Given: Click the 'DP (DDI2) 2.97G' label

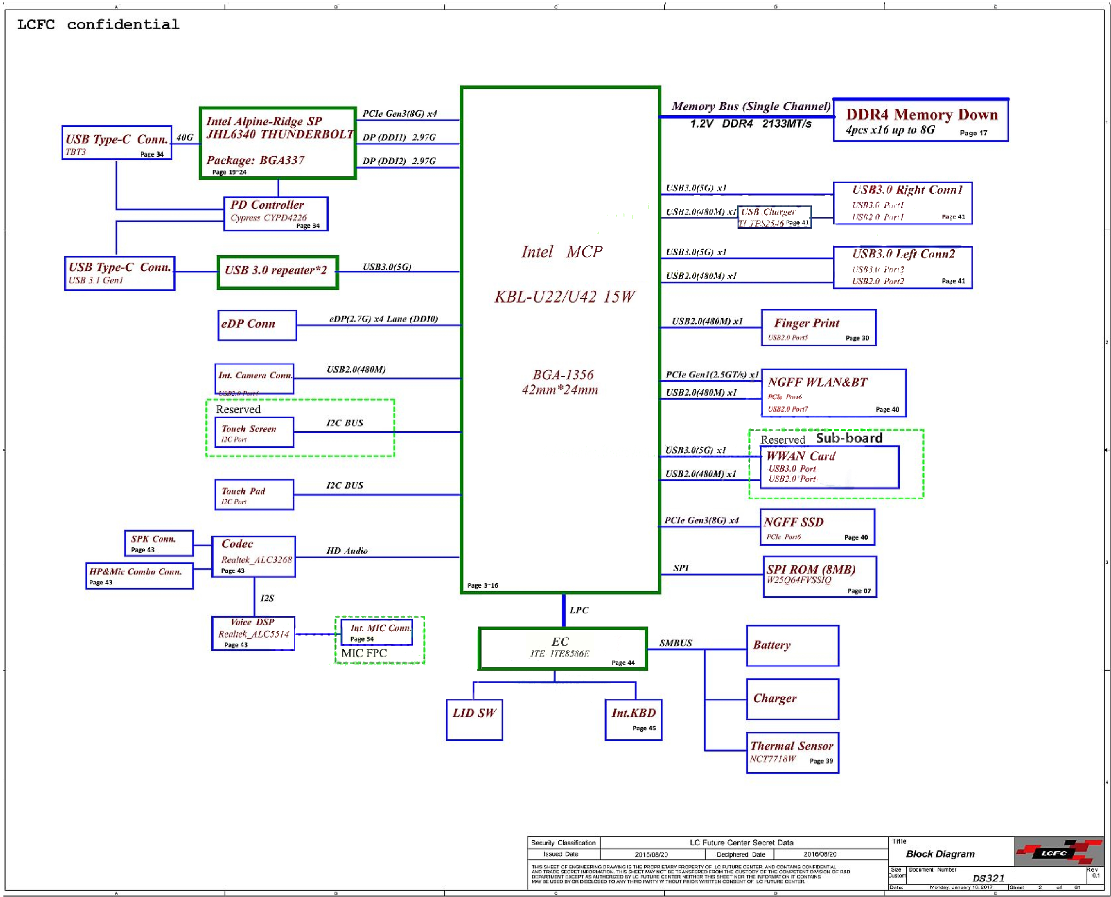Looking at the screenshot, I should 399,161.
